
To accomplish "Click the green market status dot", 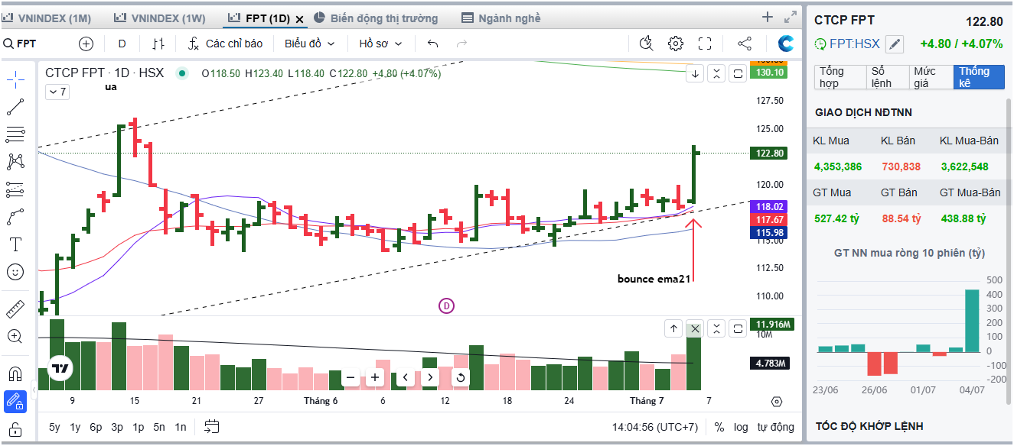I will pos(181,73).
